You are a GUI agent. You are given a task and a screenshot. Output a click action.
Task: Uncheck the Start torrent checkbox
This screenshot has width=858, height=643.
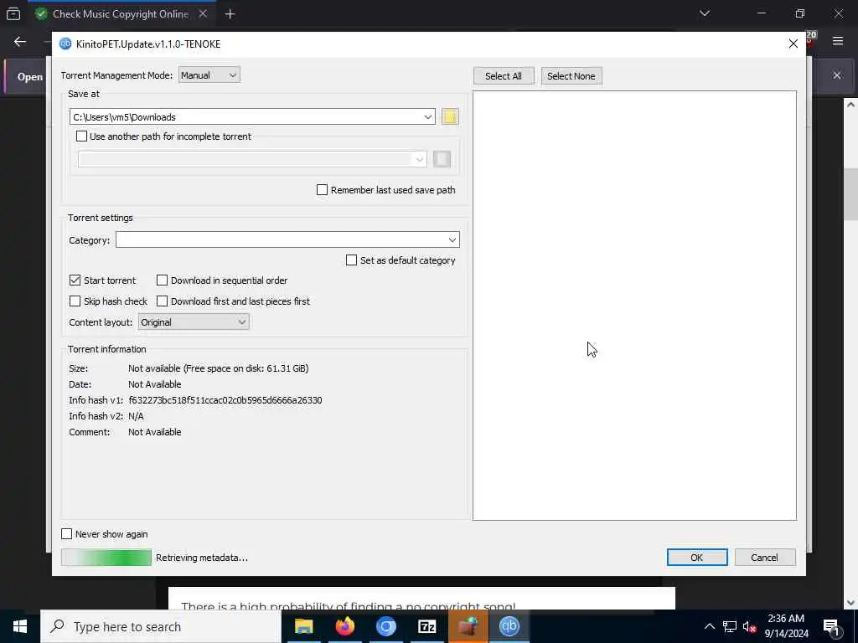tap(75, 280)
